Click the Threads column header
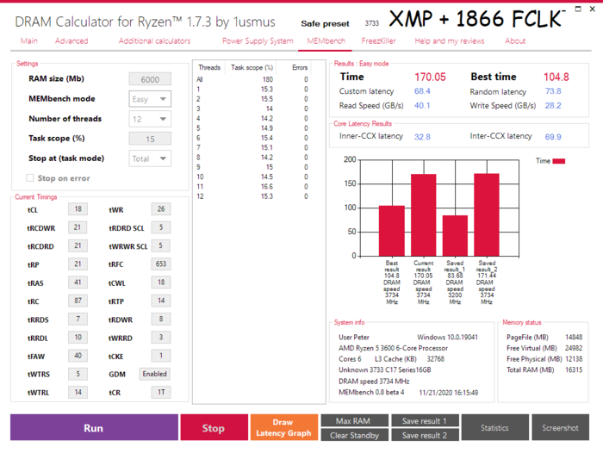 pyautogui.click(x=209, y=67)
